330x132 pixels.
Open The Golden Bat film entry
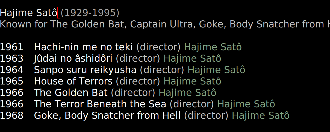click(71, 93)
